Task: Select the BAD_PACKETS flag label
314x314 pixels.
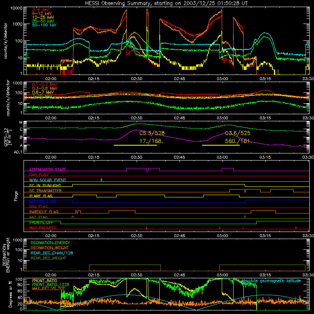Action: click(43, 228)
